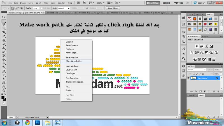Click No Style swatch in Styles panel
224x126 pixels.
190,19
